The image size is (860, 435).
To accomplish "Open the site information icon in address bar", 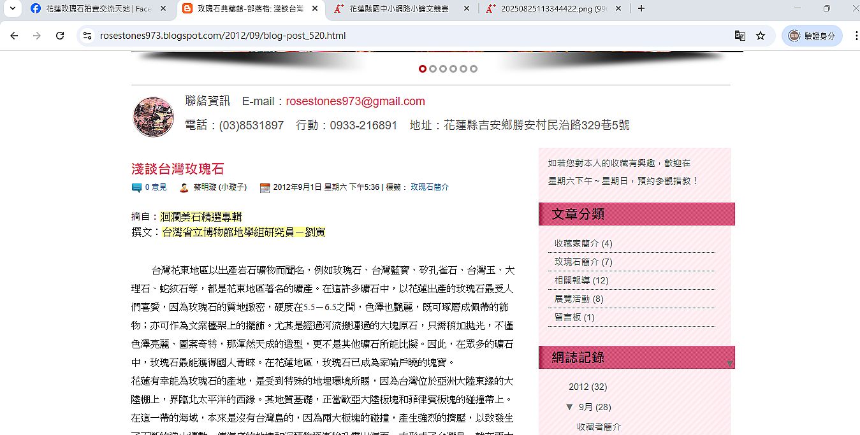I will pos(87,36).
